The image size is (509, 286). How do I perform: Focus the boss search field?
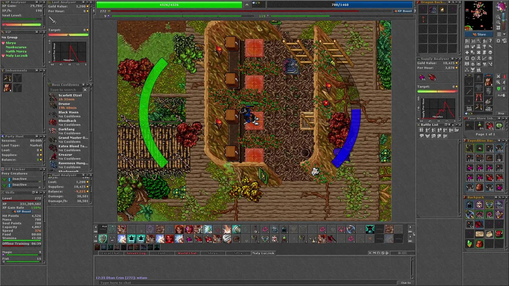[x=66, y=90]
